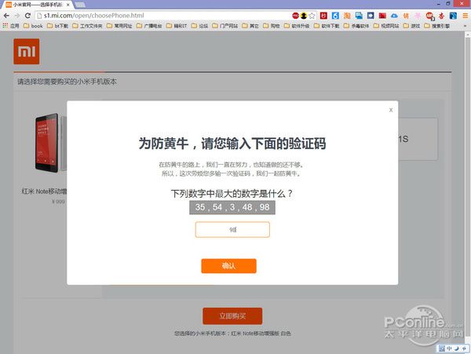
Task: Click the Xiaomi MI logo
Action: coord(26,53)
